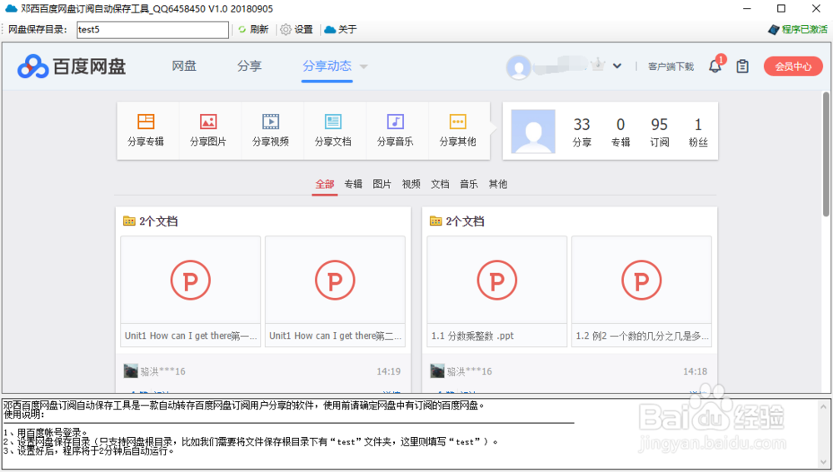Open the 分享专辑 category

[146, 131]
